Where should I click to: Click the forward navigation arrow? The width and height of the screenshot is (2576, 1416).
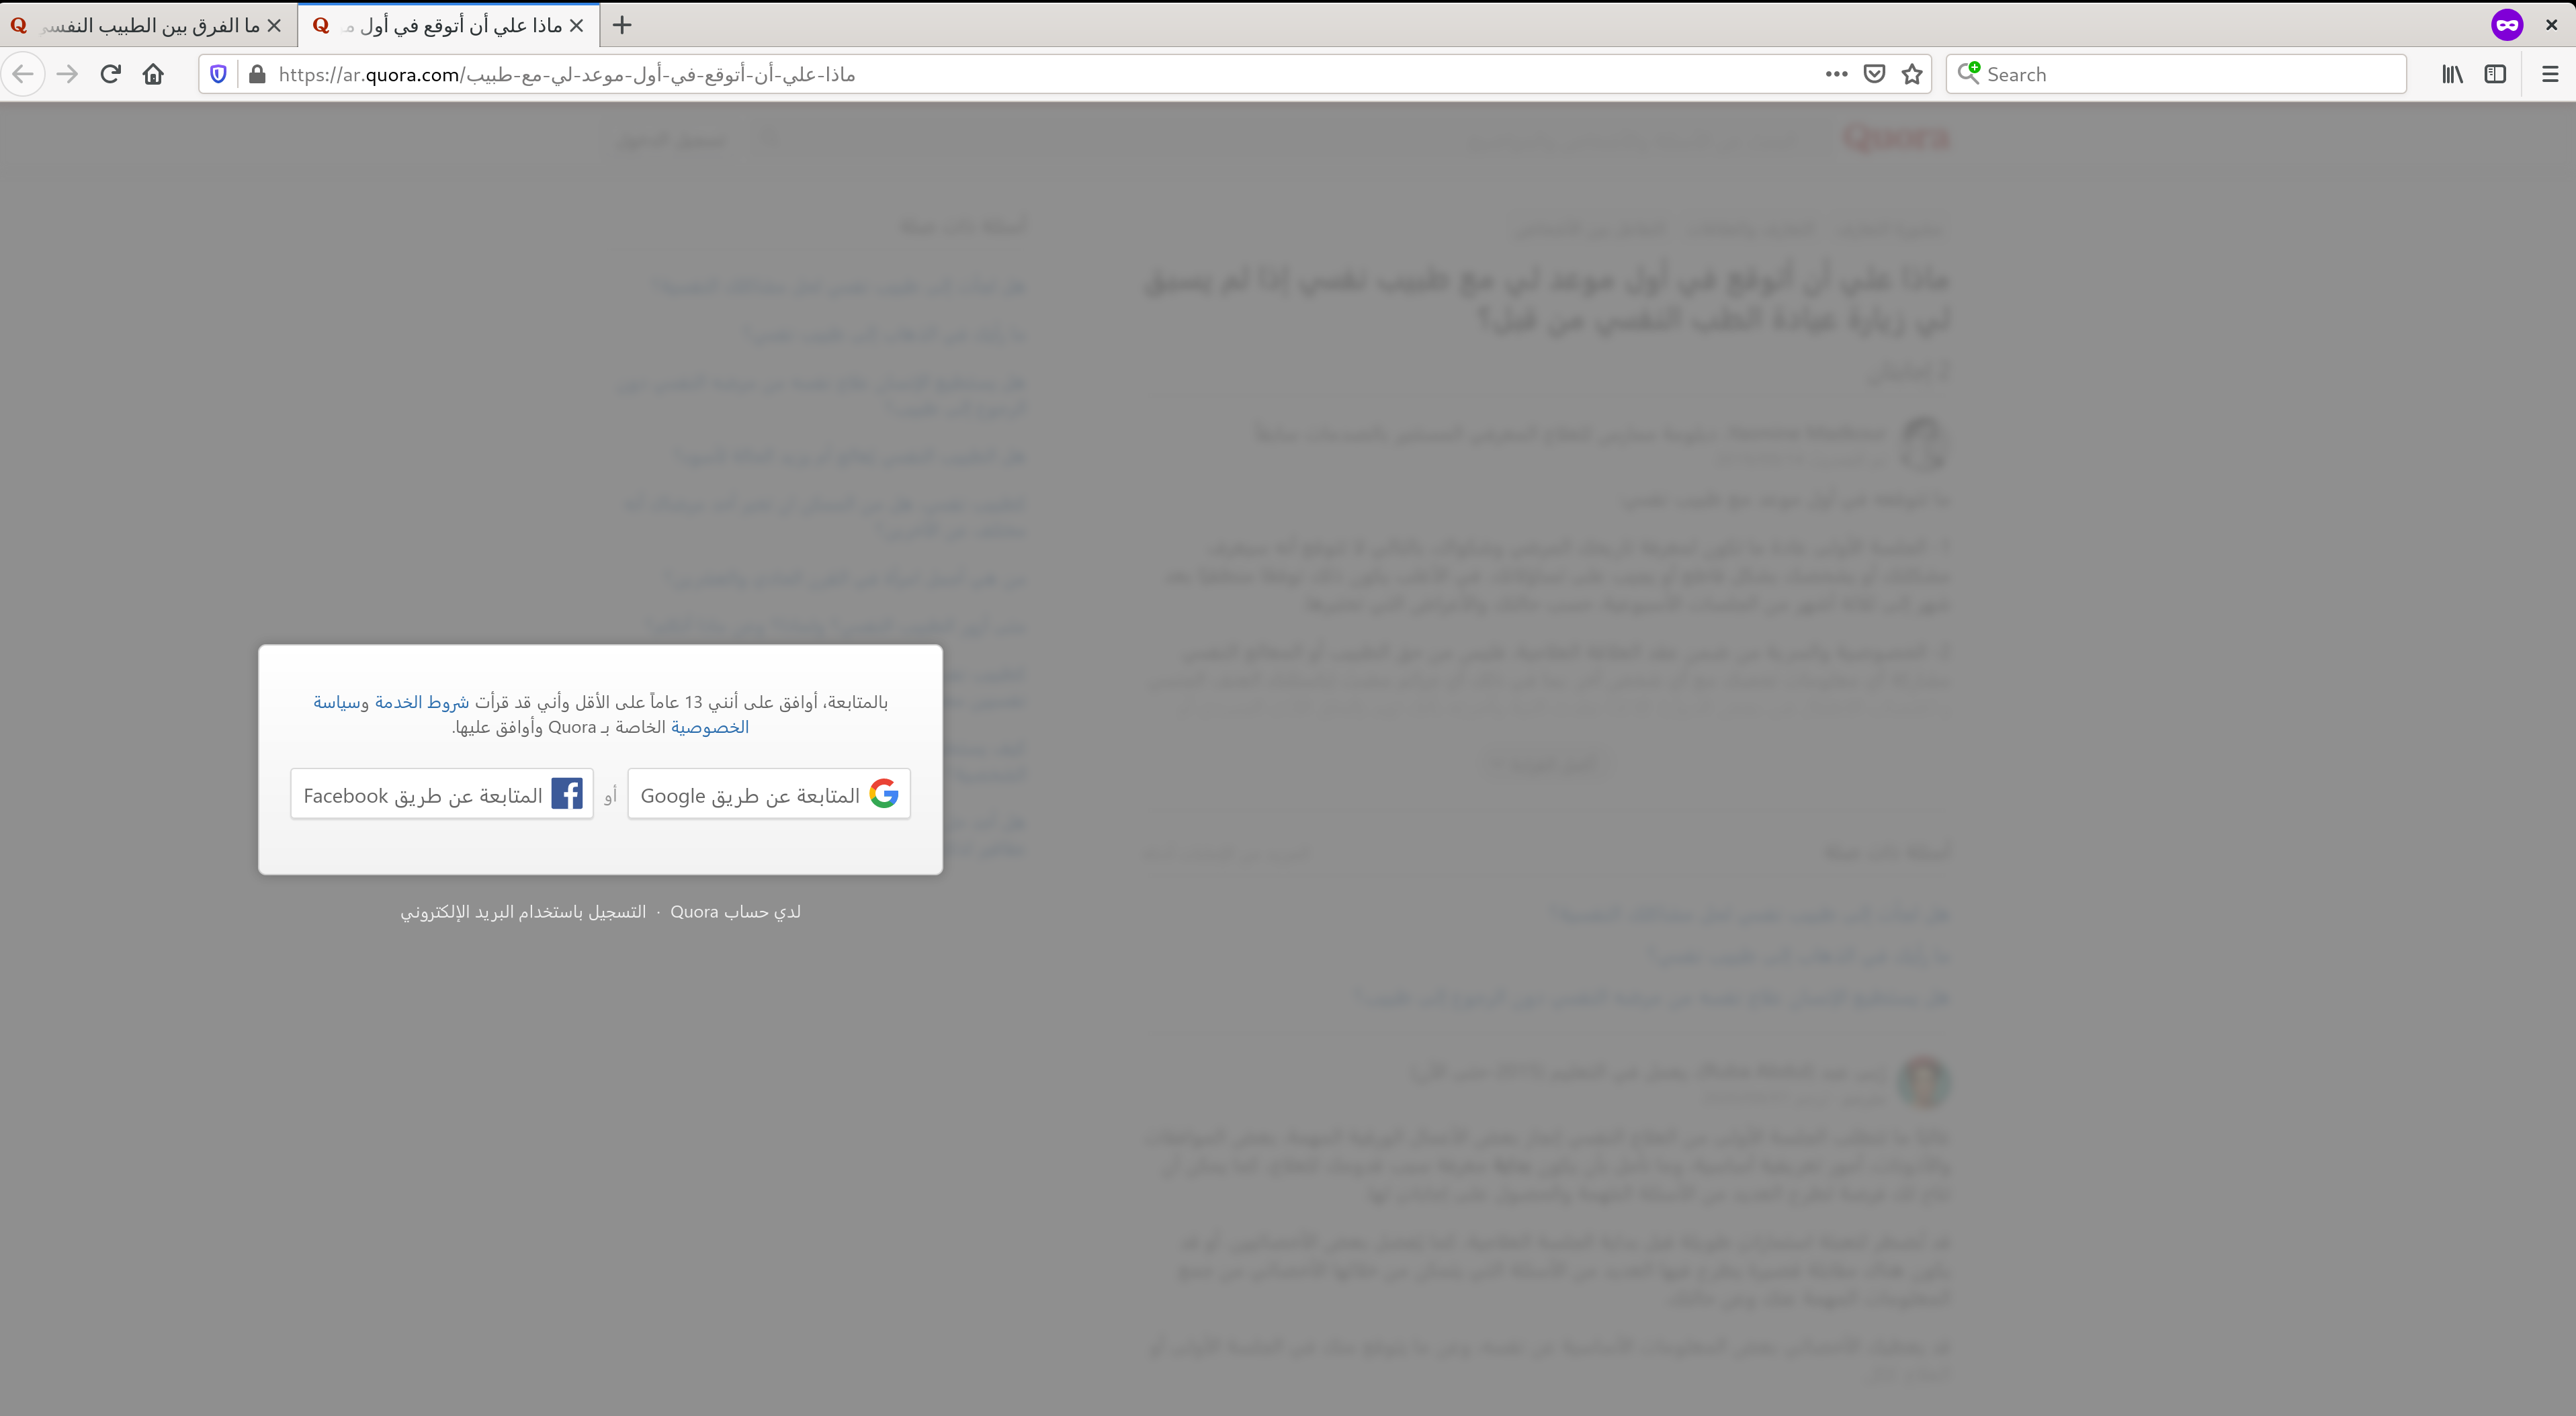click(x=67, y=73)
